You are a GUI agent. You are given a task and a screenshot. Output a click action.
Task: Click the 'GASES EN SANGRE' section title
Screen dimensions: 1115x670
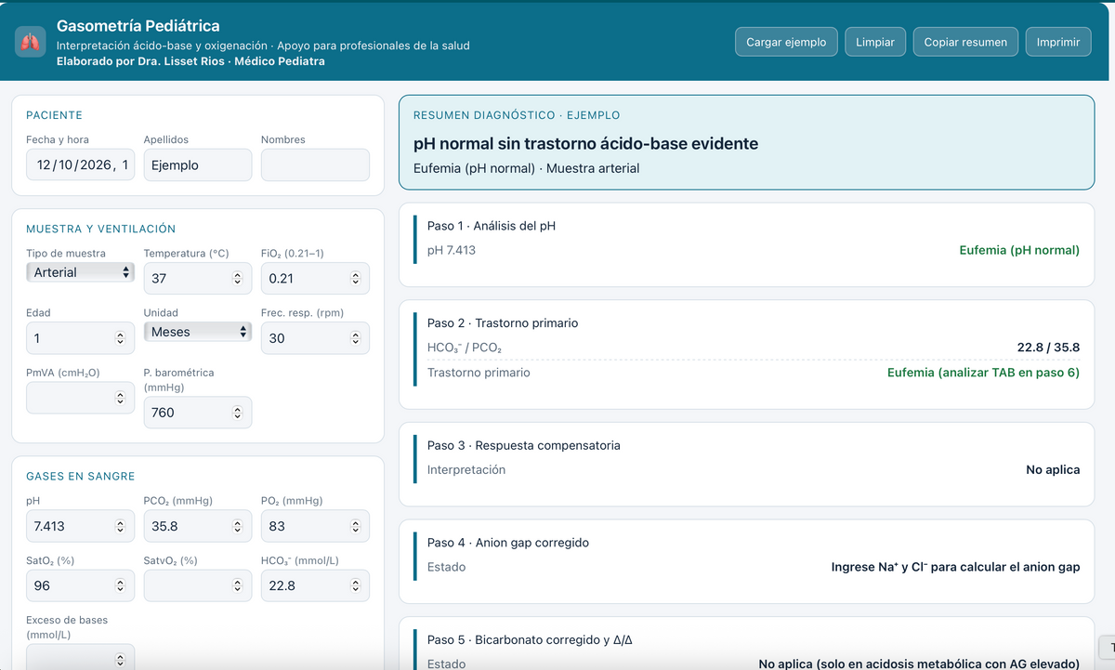[x=81, y=476]
